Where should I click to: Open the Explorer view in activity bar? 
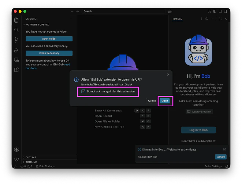(x=16, y=20)
